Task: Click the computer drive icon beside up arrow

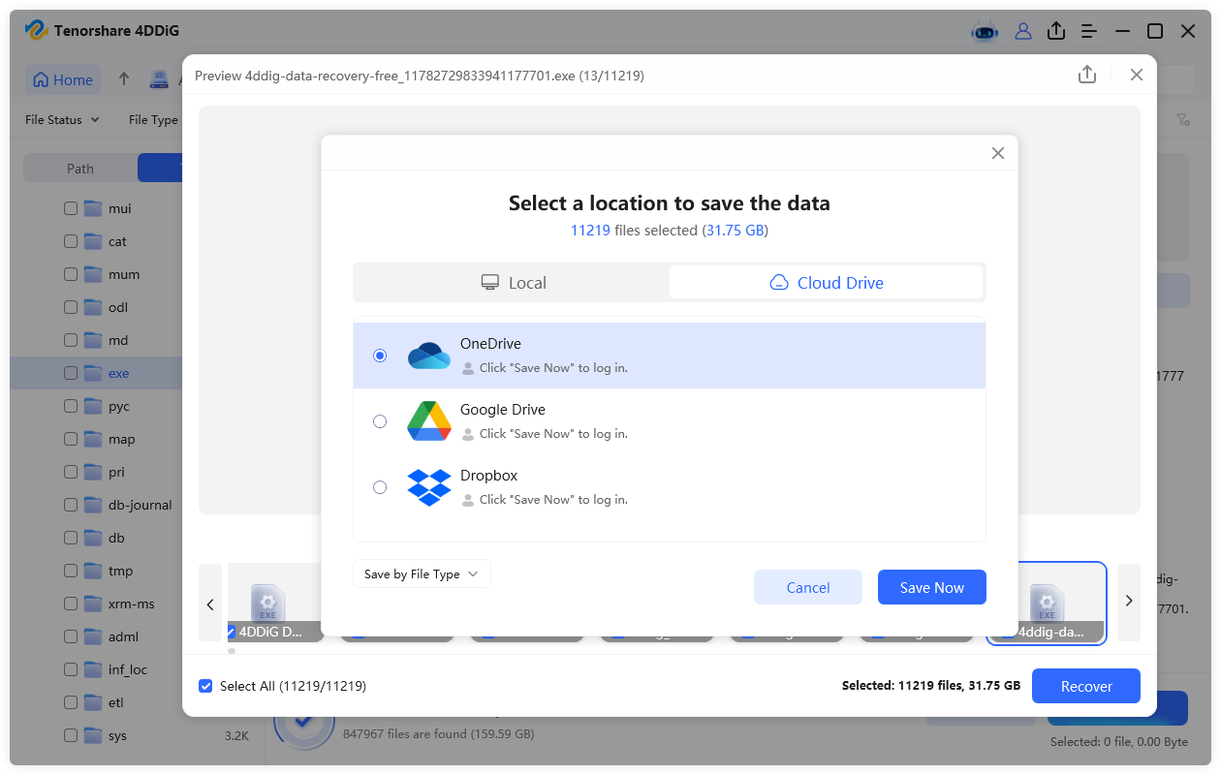Action: pos(159,79)
